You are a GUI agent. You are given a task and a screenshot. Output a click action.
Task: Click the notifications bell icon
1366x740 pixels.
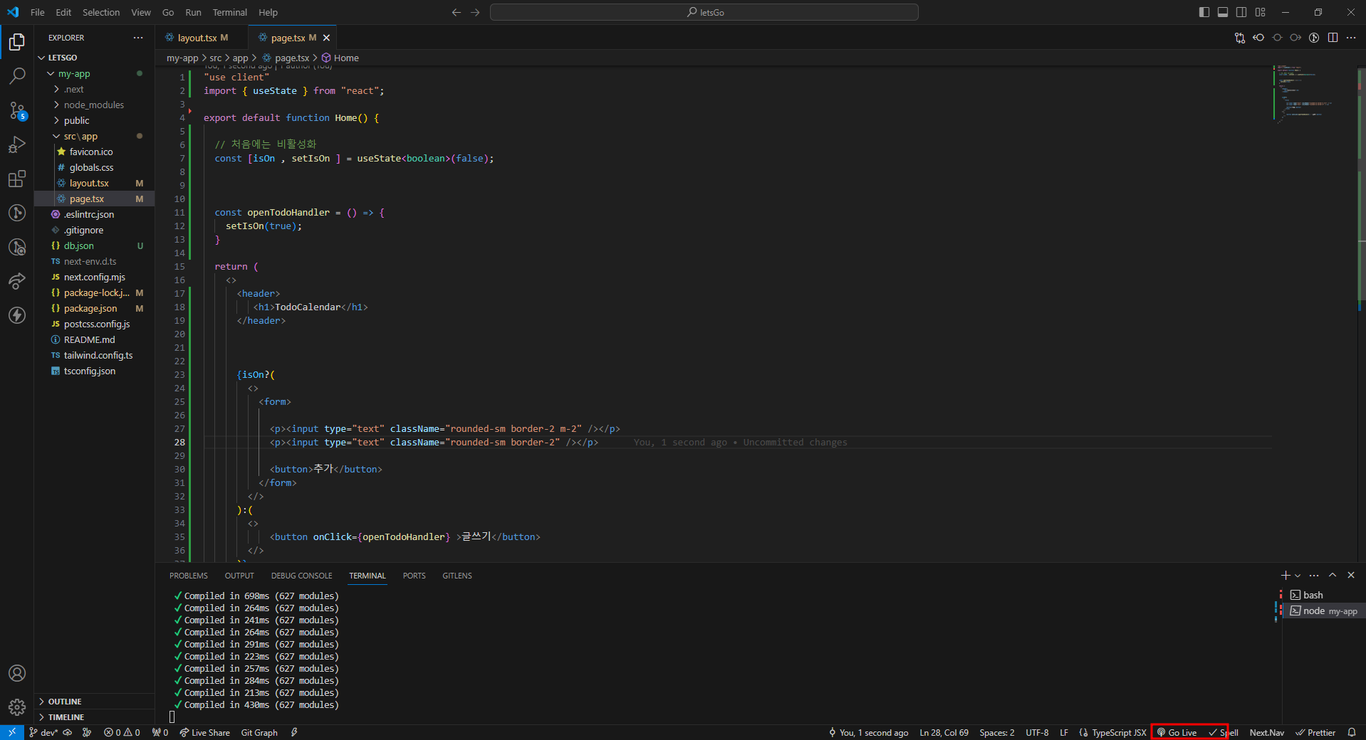point(1352,732)
